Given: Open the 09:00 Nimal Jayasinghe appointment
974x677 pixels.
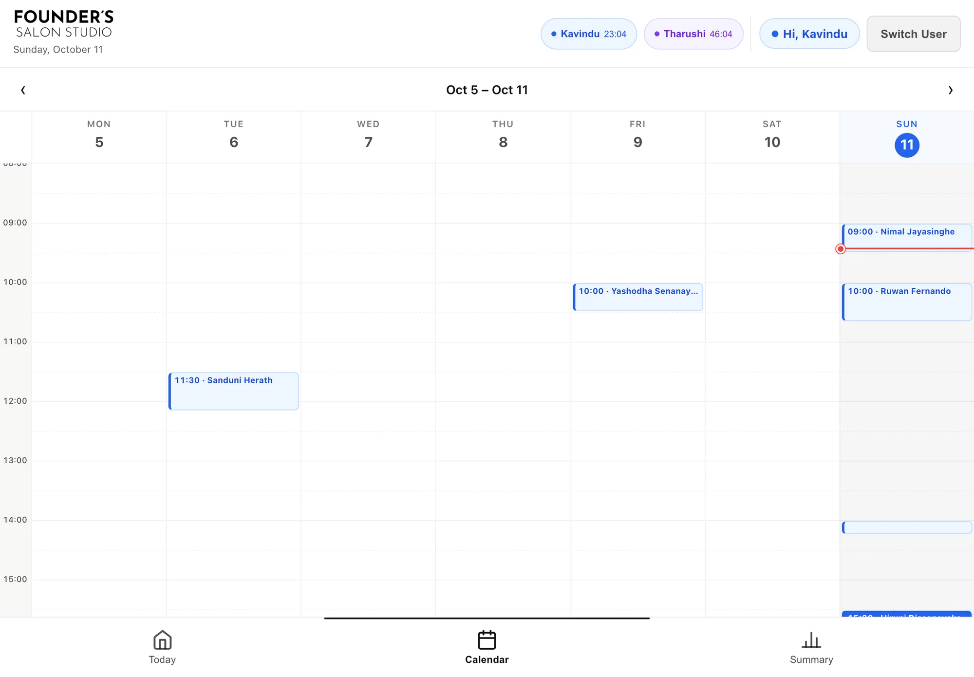Looking at the screenshot, I should 907,238.
